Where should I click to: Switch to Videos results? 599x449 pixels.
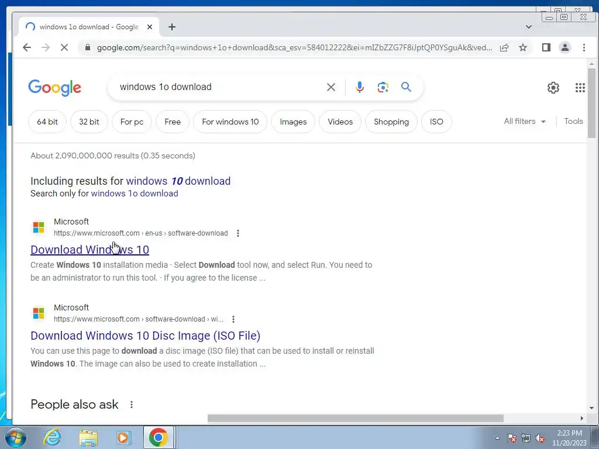[x=340, y=122]
